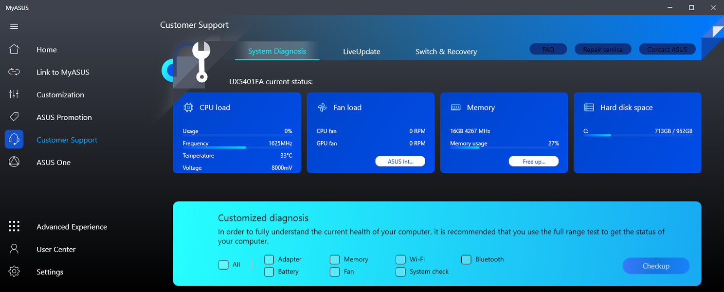Open User Center page

point(56,249)
